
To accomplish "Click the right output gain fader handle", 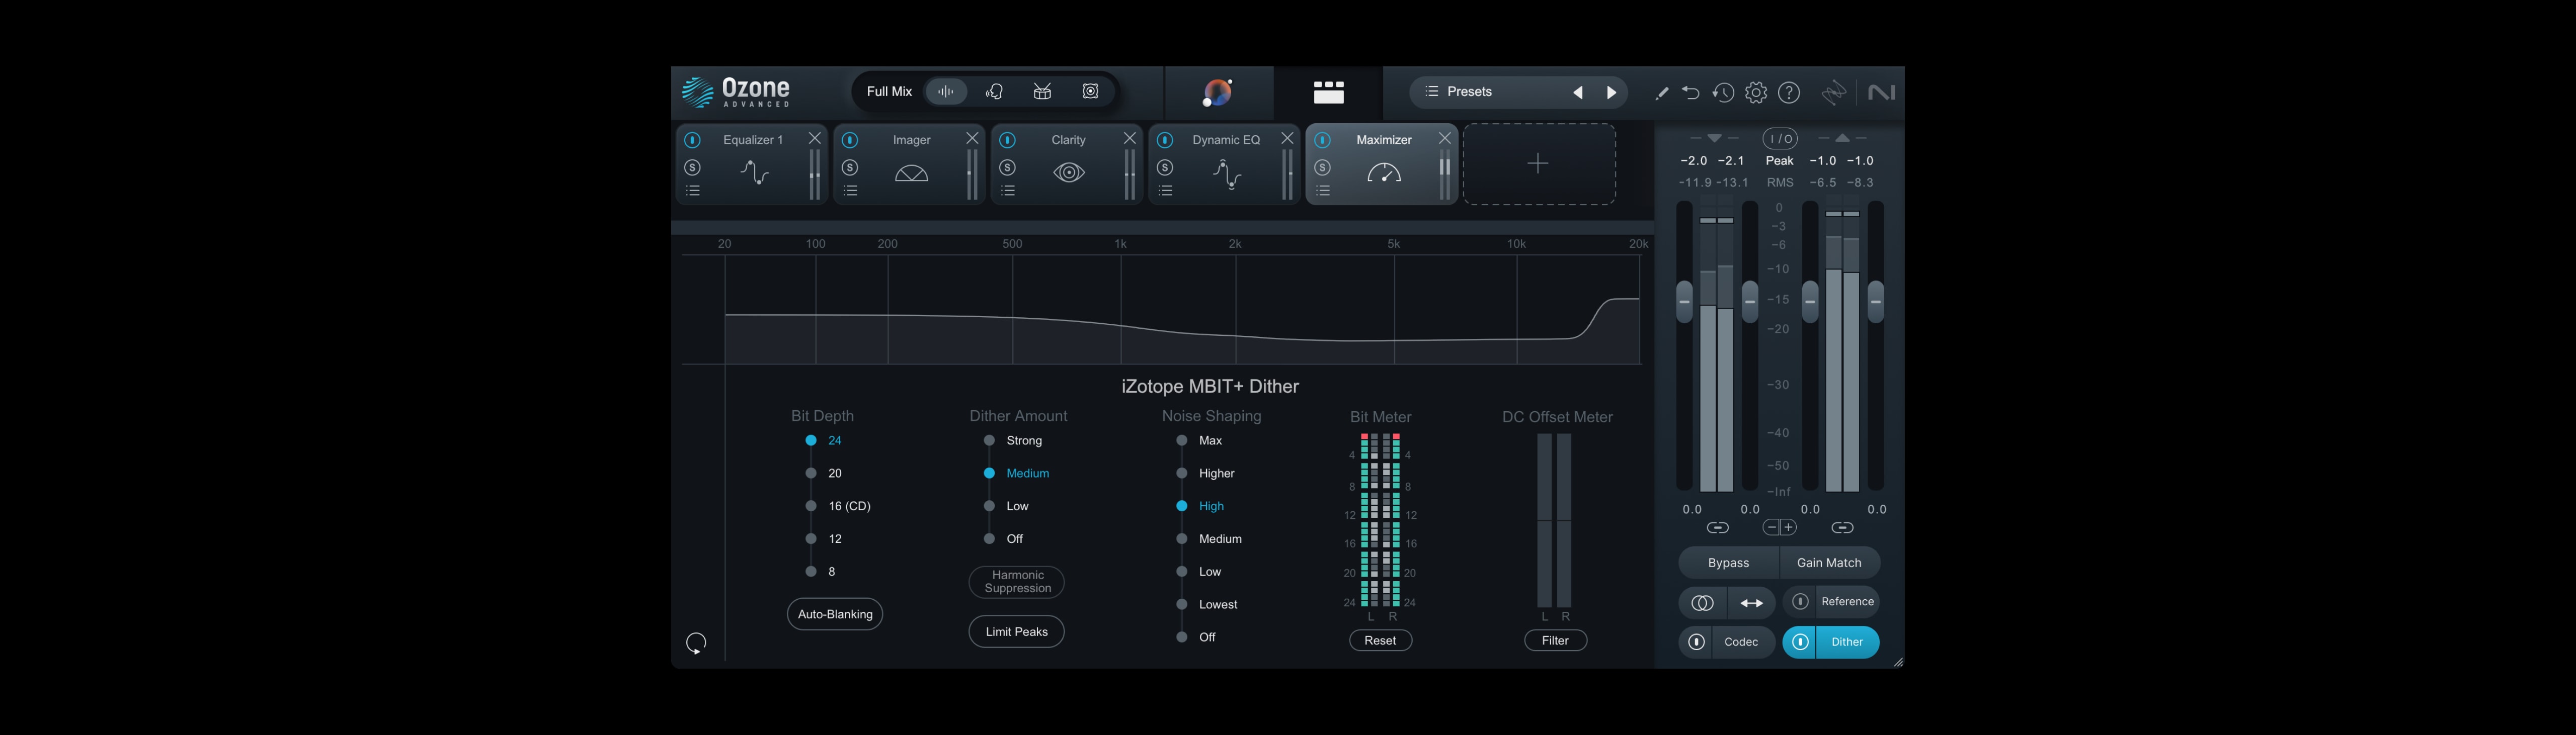I will (1876, 302).
